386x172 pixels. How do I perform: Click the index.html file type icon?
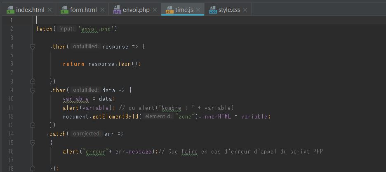click(10, 10)
